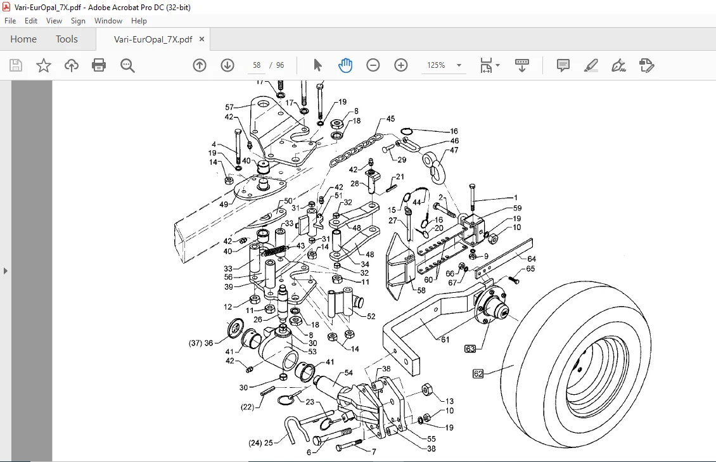This screenshot has height=462, width=716.
Task: Click part number 55 label
Action: [x=432, y=439]
